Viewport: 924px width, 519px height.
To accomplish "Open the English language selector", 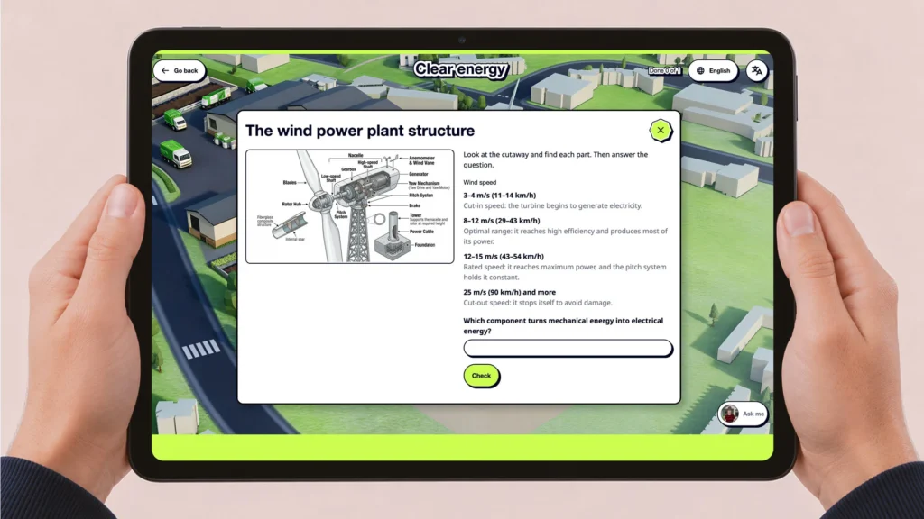I will coord(713,70).
